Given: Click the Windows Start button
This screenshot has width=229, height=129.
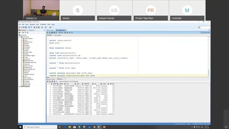Looking at the screenshot, I should pyautogui.click(x=20, y=127).
